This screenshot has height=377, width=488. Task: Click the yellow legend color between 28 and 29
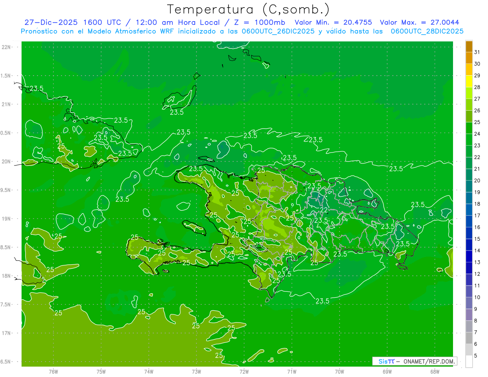[x=469, y=81]
